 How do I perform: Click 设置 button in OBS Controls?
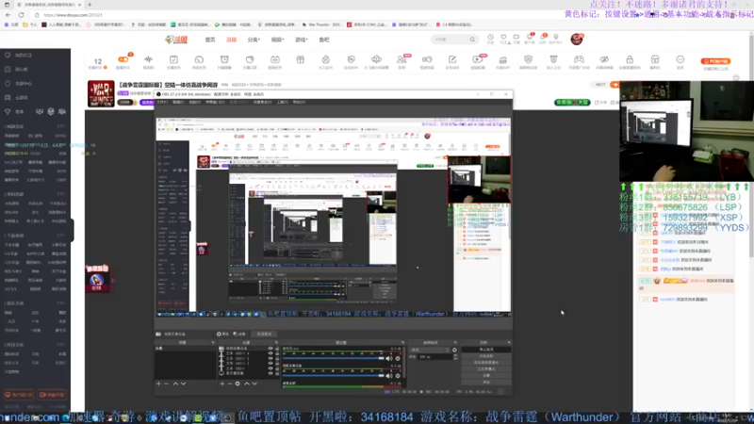coord(485,375)
